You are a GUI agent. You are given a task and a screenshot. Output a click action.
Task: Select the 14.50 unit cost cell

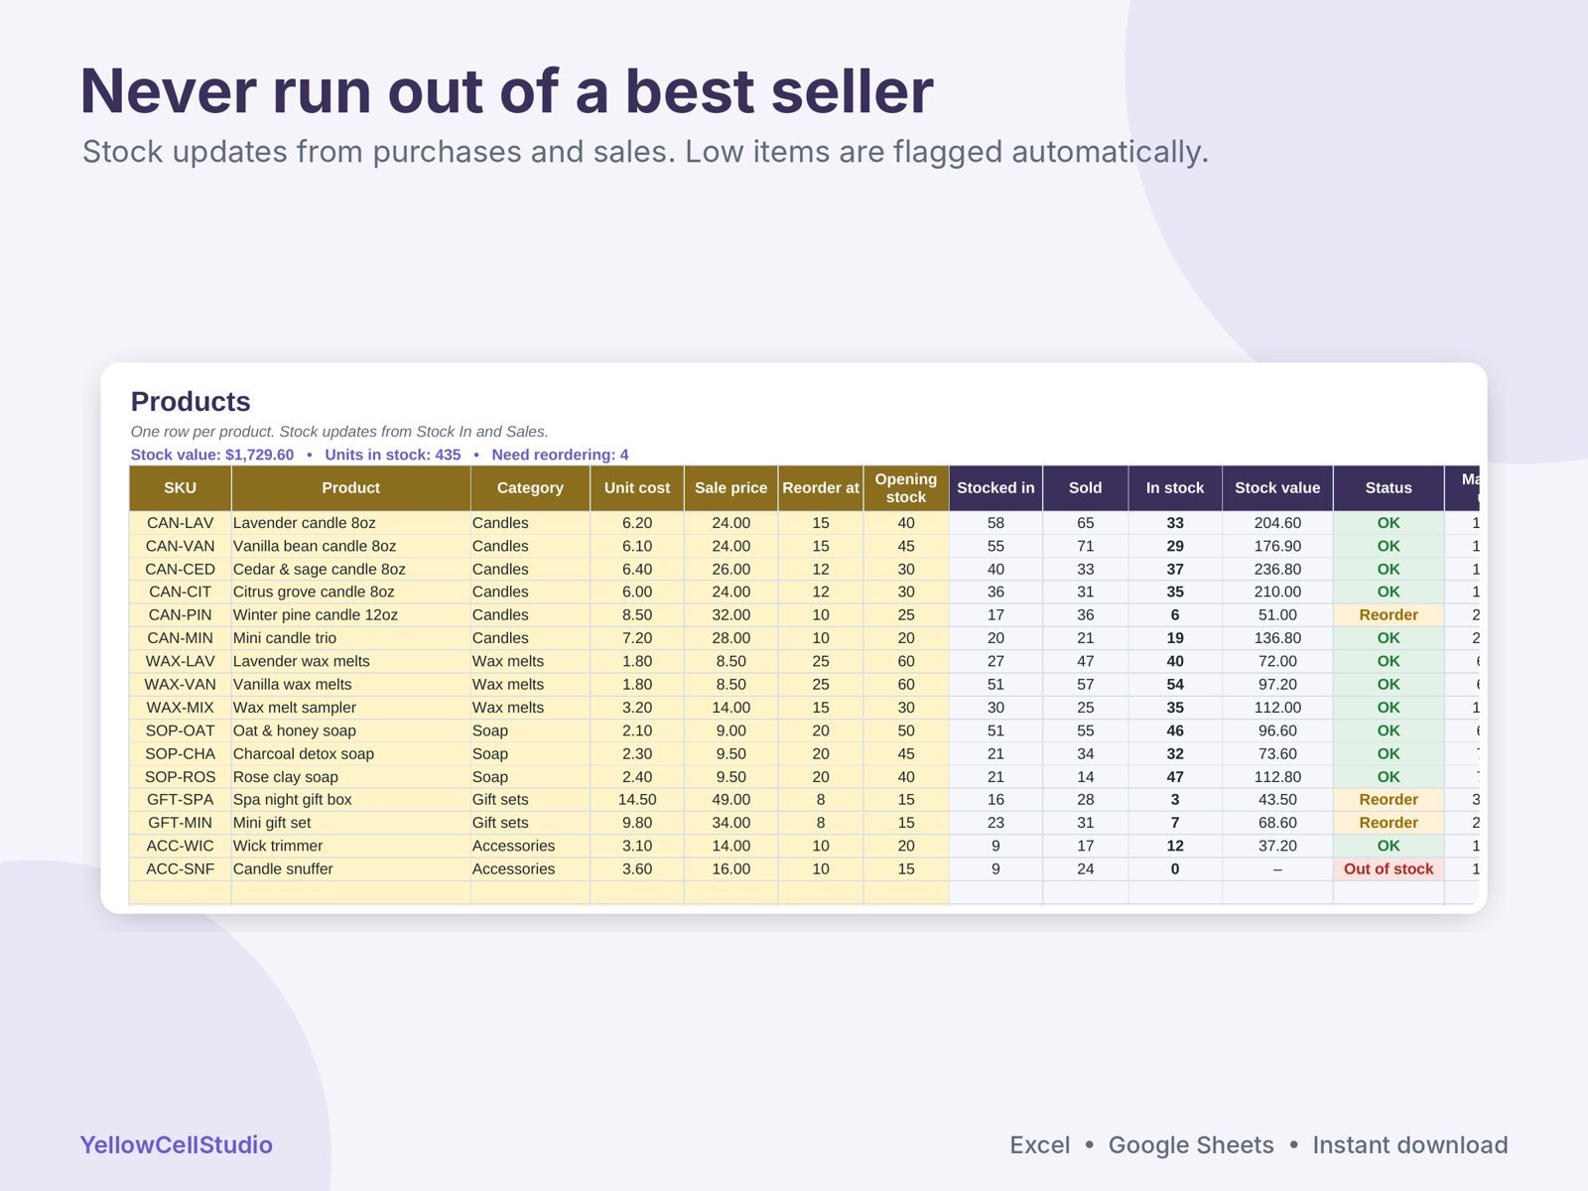pos(637,800)
